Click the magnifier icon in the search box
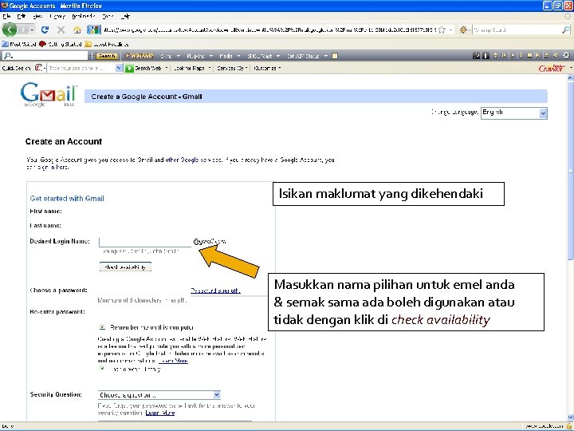574x431 pixels. tap(565, 30)
